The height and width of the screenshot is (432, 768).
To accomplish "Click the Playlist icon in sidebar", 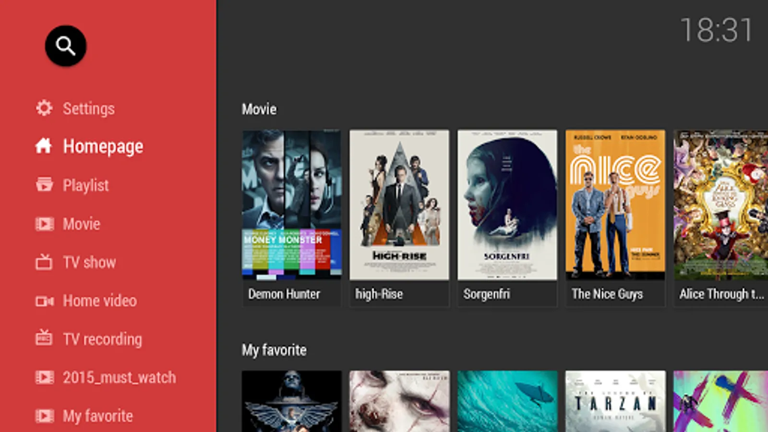I will click(x=44, y=185).
